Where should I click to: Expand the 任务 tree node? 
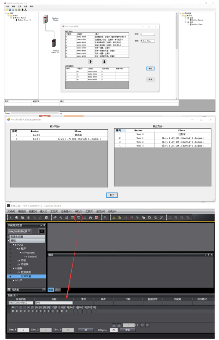pyautogui.click(x=14, y=280)
